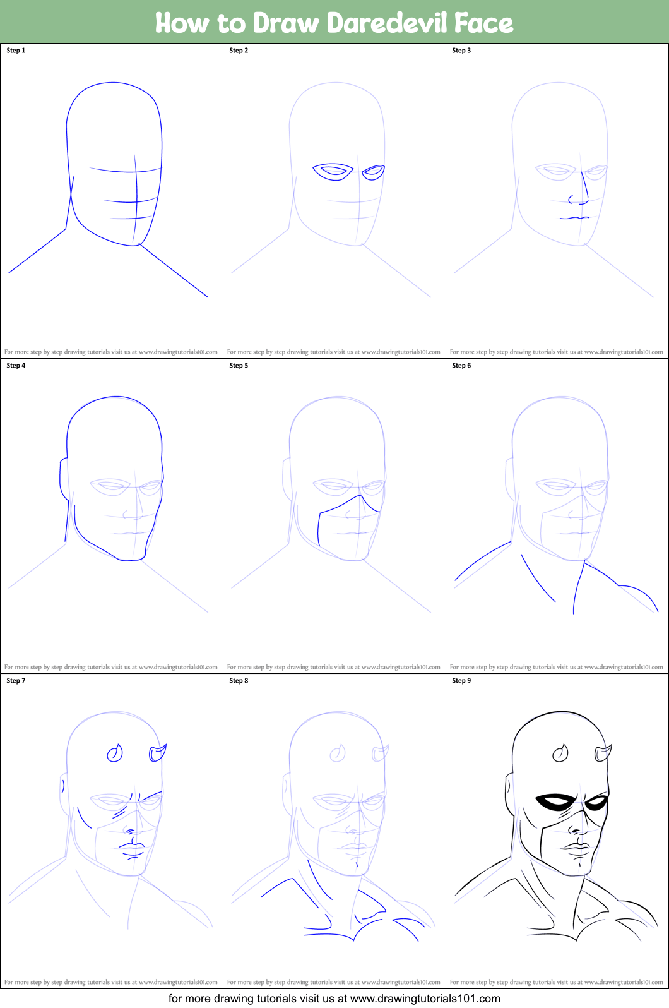
Task: Click the 'Step 3' label
Action: [x=461, y=51]
